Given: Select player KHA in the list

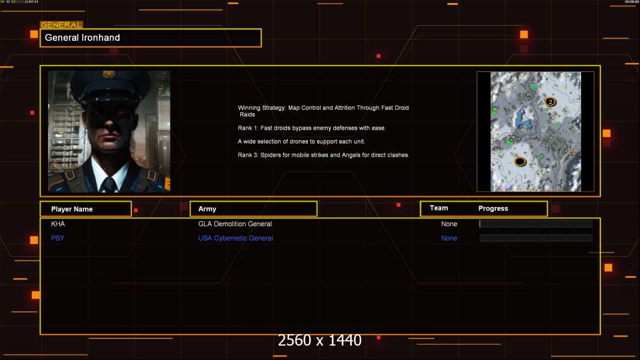Looking at the screenshot, I should (58, 224).
